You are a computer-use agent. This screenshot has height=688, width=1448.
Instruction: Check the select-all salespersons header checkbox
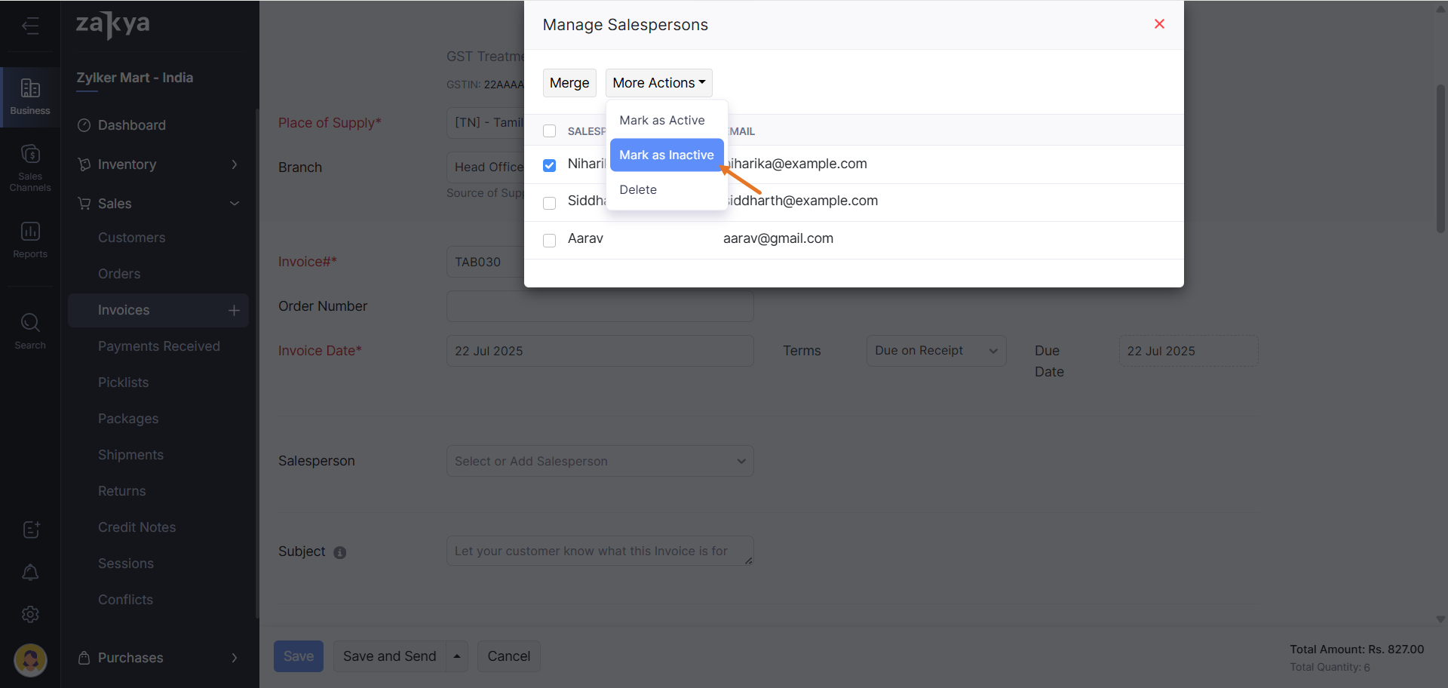[550, 131]
